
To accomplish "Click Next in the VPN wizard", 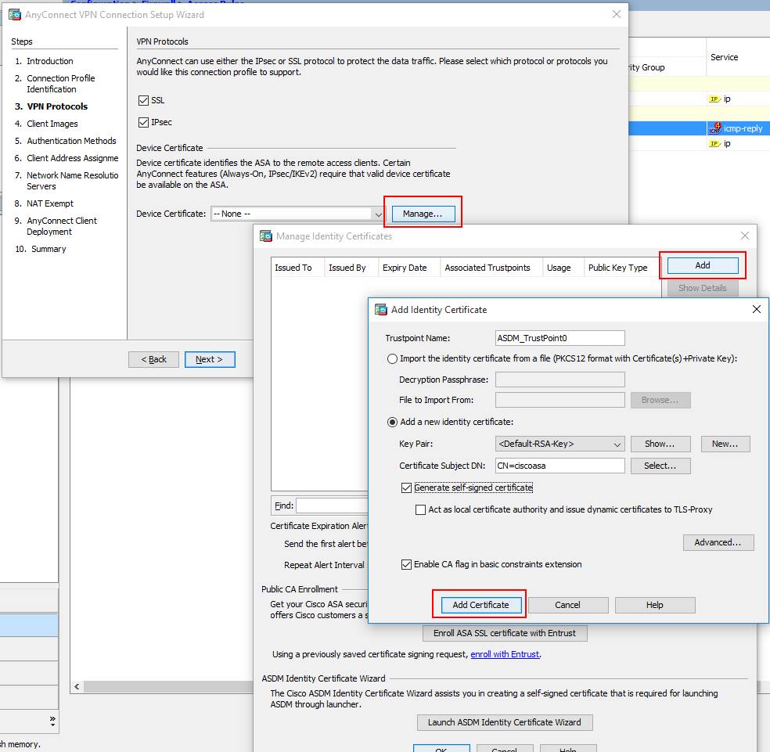I will [210, 359].
